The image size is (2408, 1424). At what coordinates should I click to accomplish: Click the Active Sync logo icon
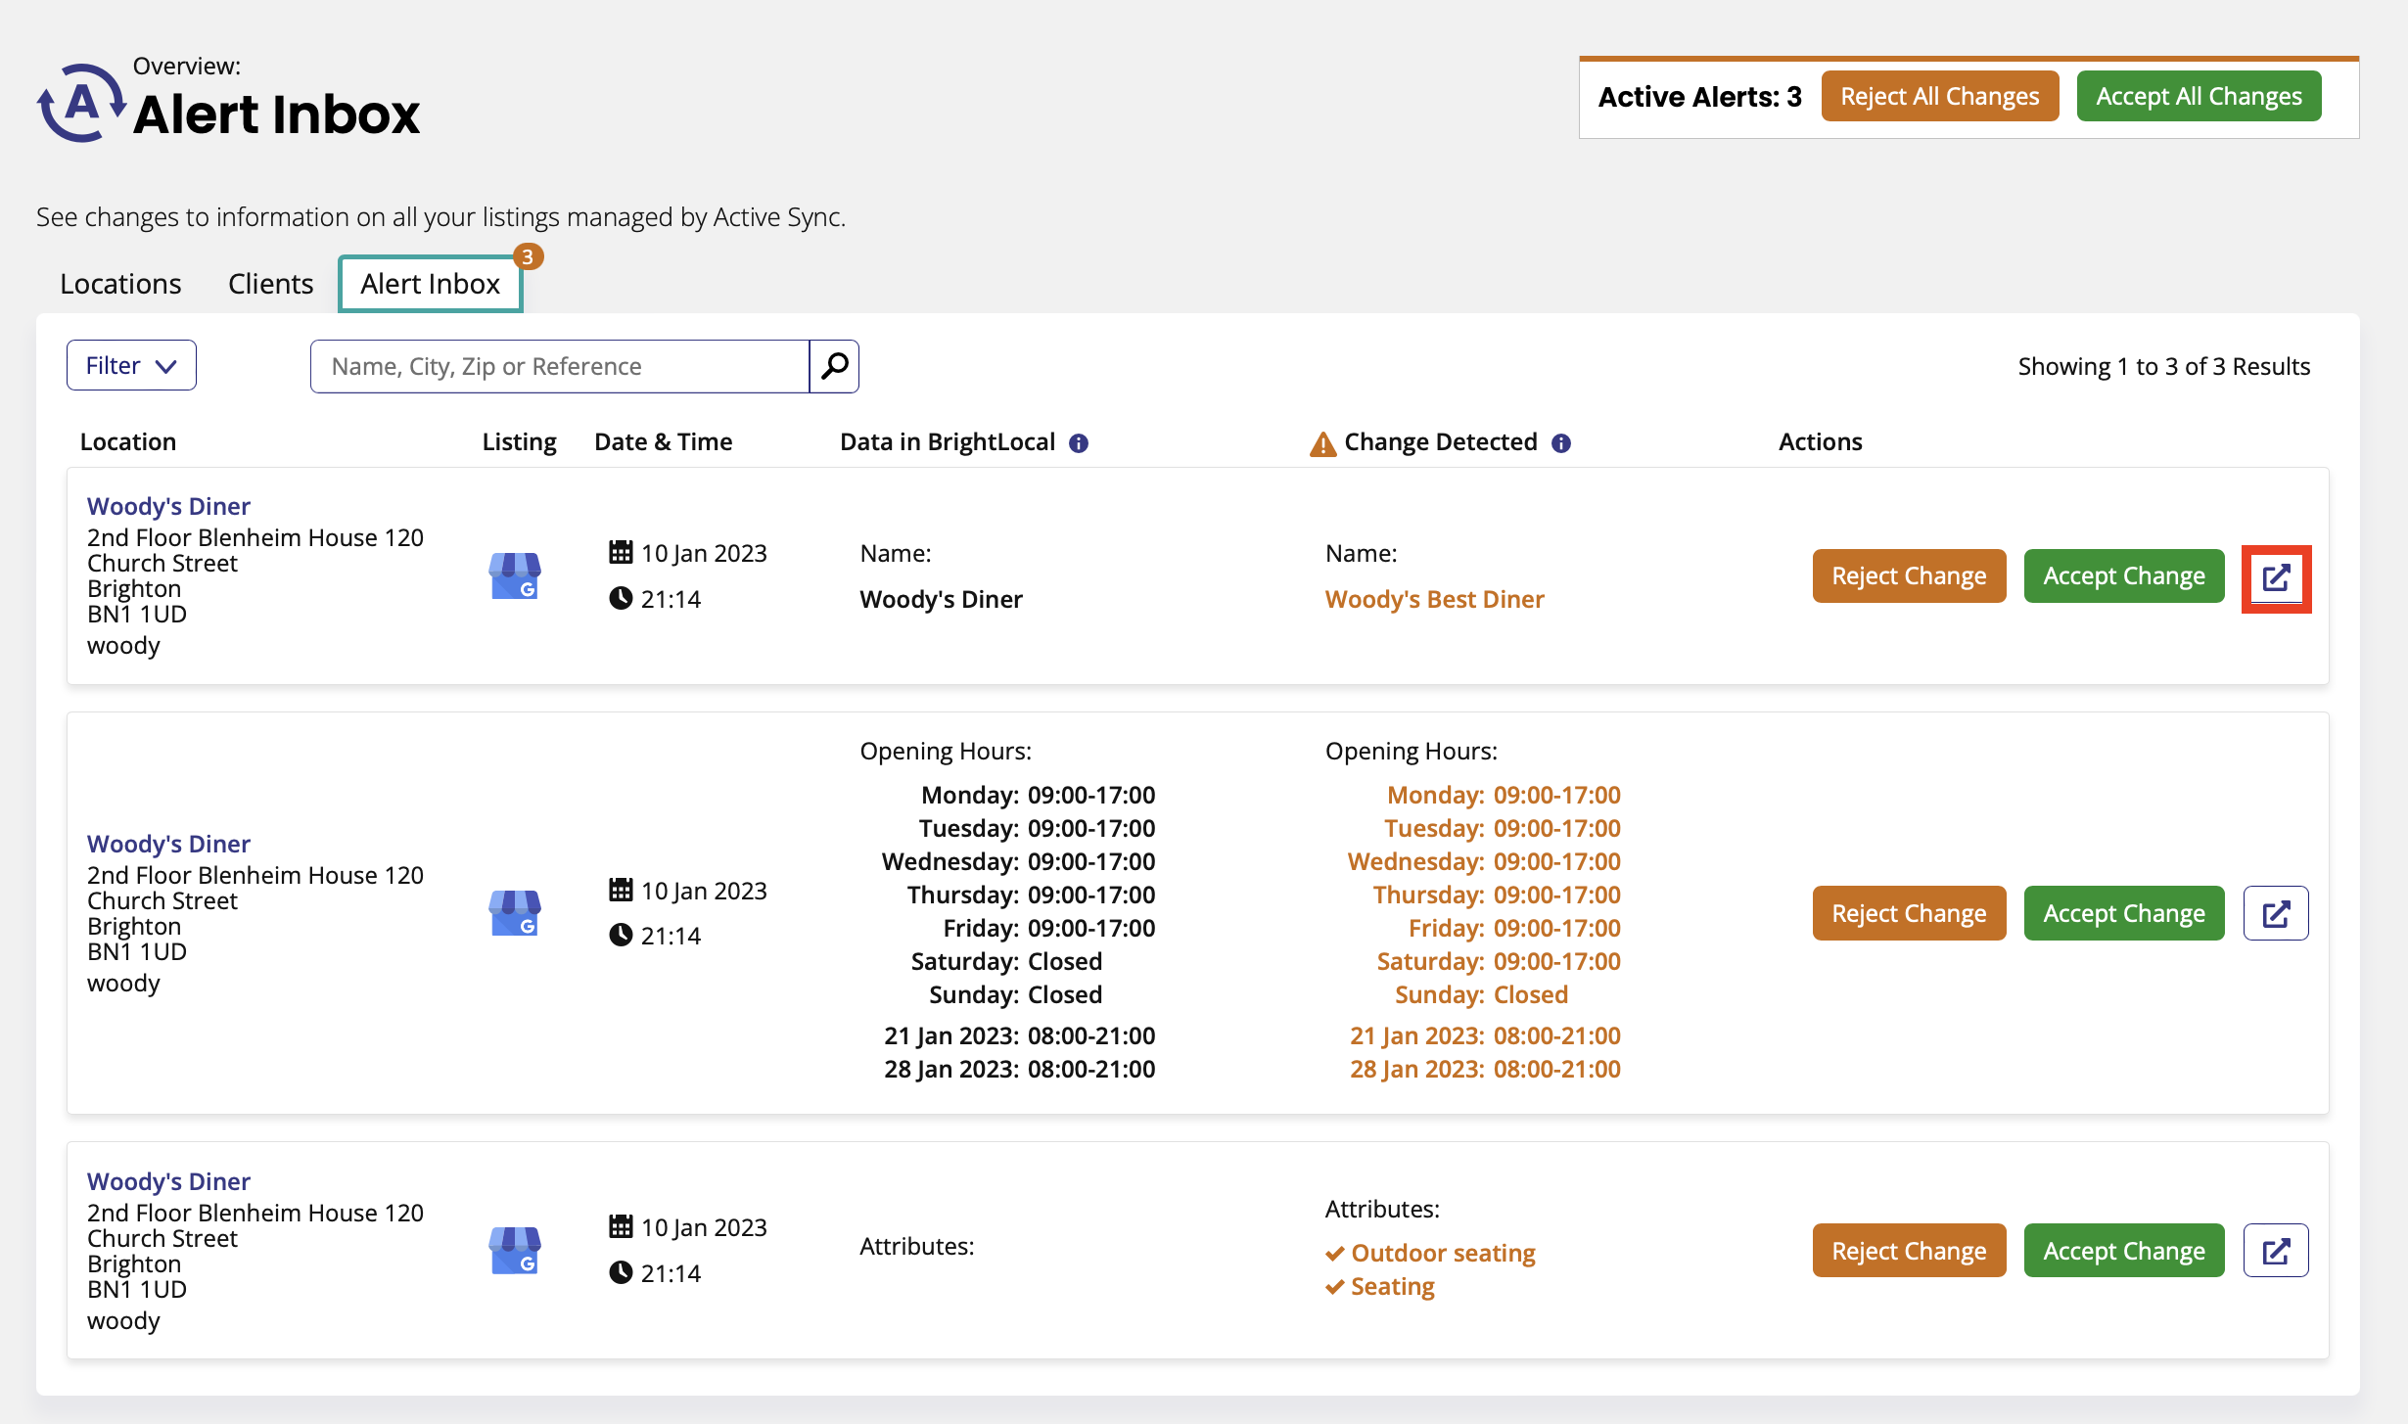coord(81,103)
